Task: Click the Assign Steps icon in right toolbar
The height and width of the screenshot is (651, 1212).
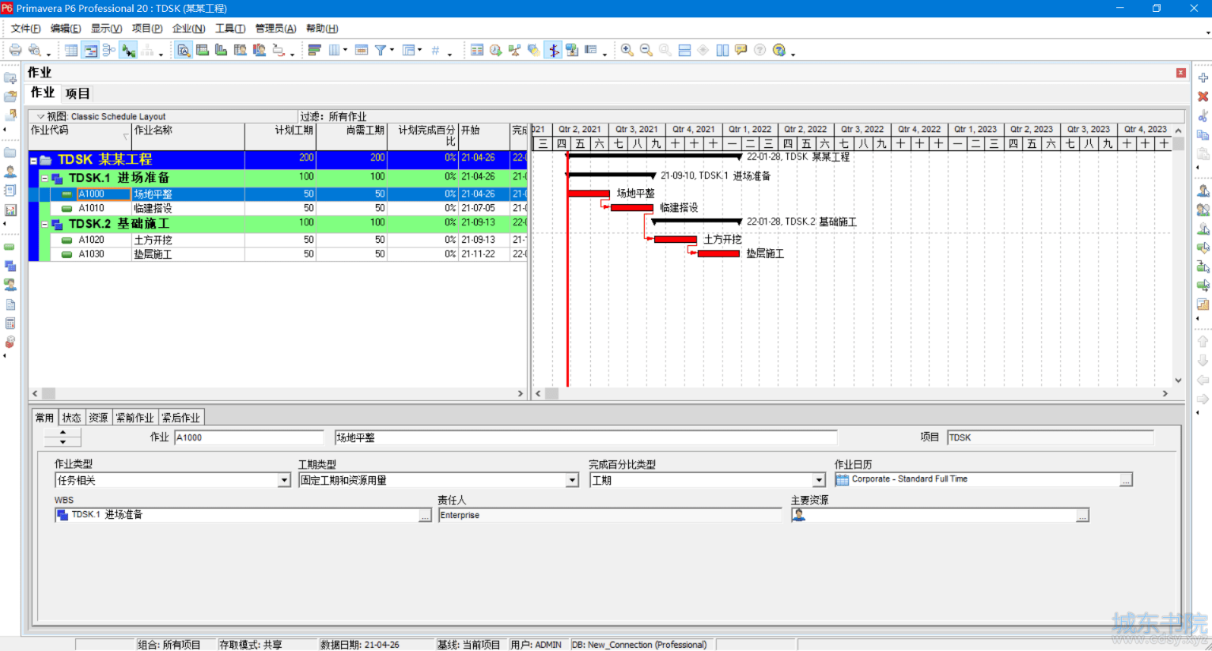Action: pyautogui.click(x=1203, y=305)
